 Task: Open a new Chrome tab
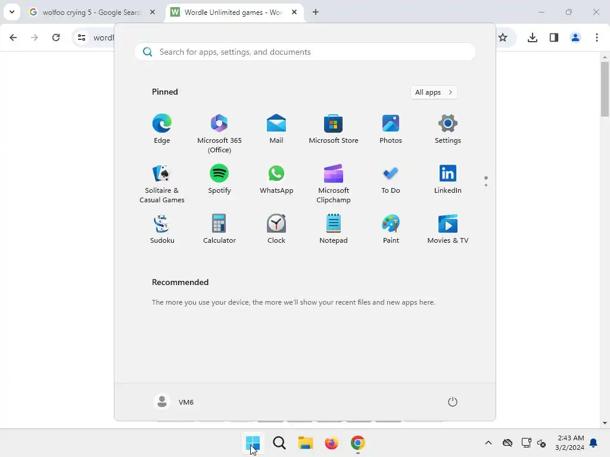pyautogui.click(x=316, y=12)
